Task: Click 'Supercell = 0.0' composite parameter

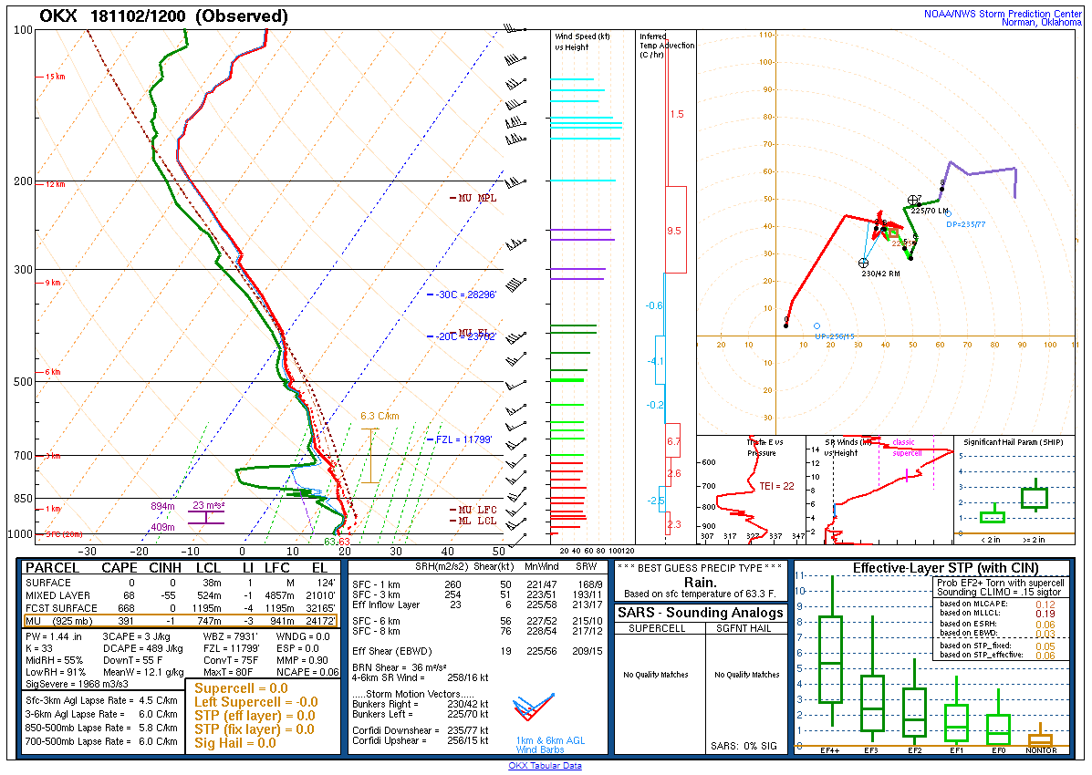Action: click(x=241, y=688)
